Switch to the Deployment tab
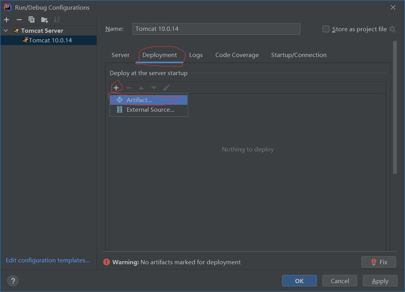 pyautogui.click(x=160, y=55)
